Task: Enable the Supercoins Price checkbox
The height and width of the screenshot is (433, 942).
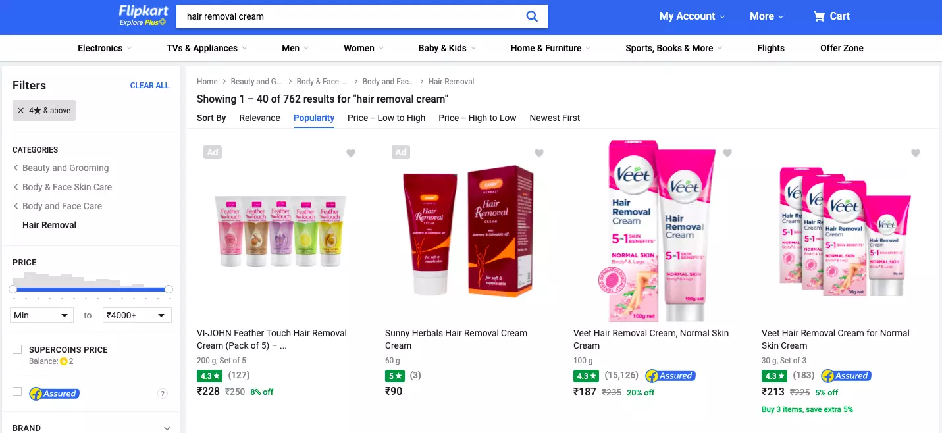Action: click(17, 349)
